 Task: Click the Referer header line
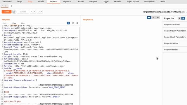point(34,66)
